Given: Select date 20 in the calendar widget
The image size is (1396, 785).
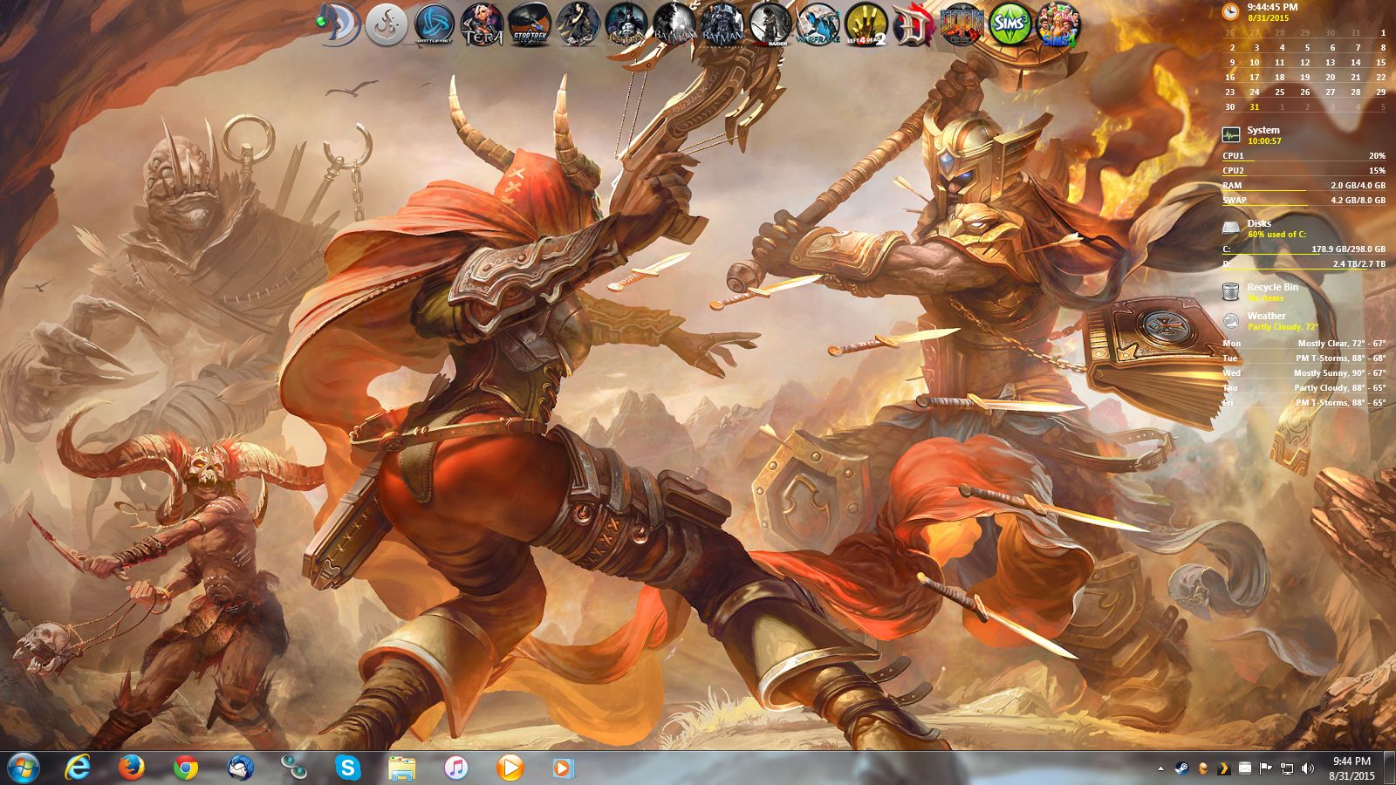Looking at the screenshot, I should click(x=1330, y=77).
